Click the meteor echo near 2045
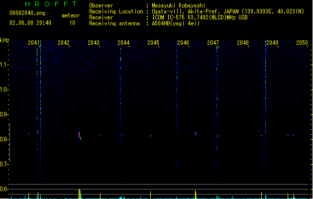 [x=150, y=136]
